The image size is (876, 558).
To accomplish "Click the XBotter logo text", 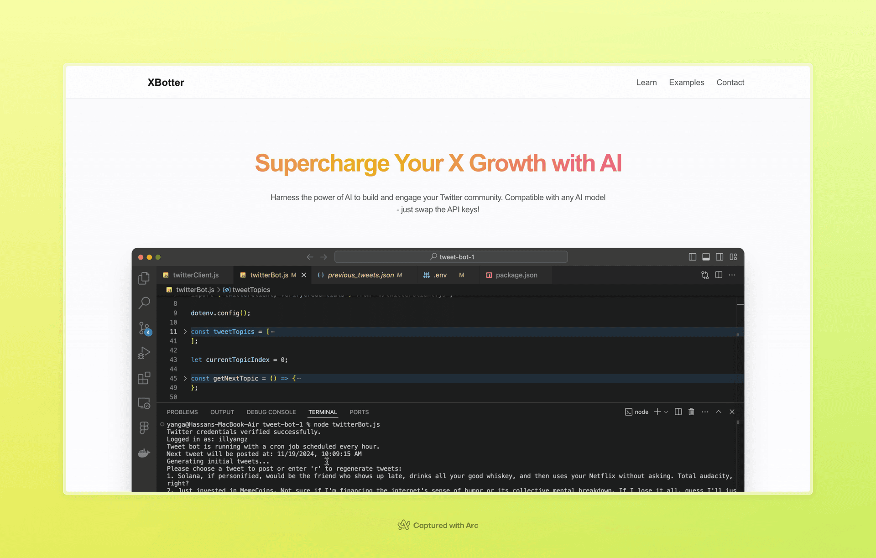I will pyautogui.click(x=166, y=83).
